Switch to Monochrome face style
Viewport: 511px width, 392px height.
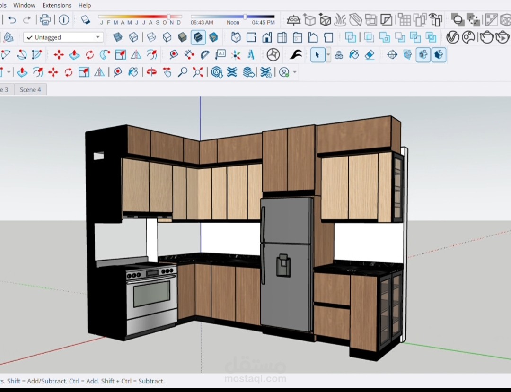(x=213, y=37)
